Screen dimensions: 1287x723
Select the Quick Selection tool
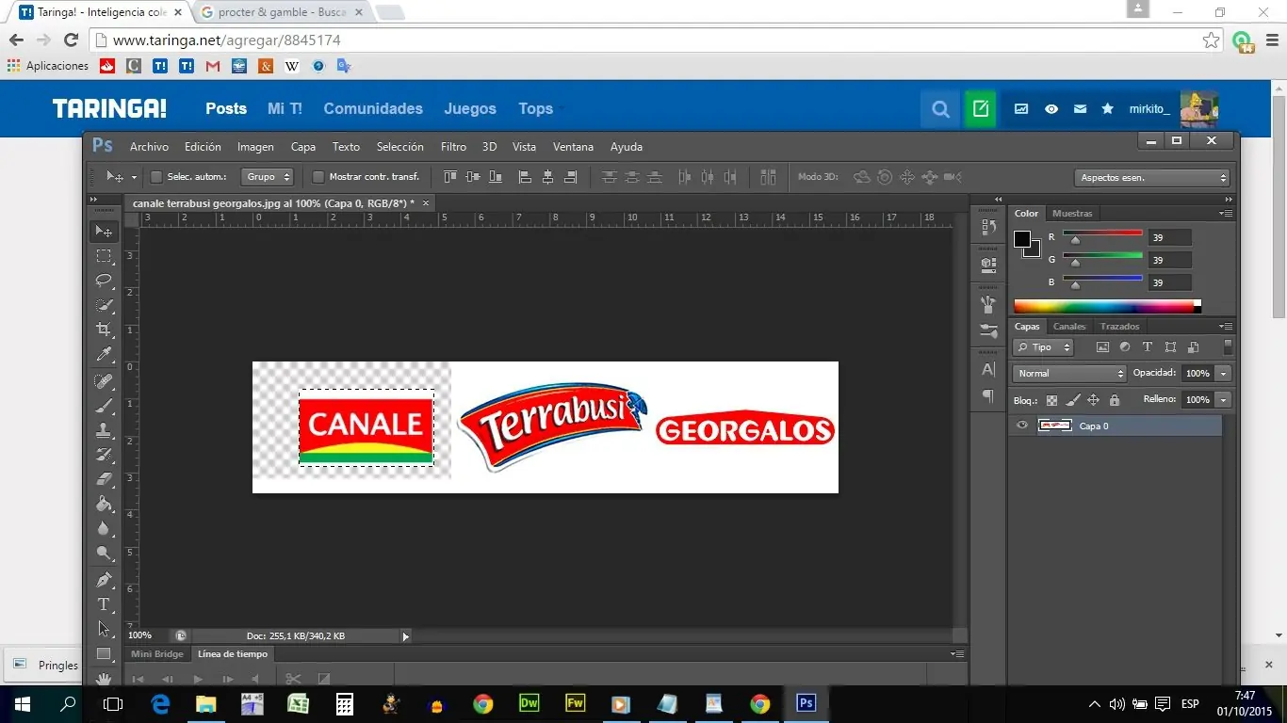[x=104, y=305]
